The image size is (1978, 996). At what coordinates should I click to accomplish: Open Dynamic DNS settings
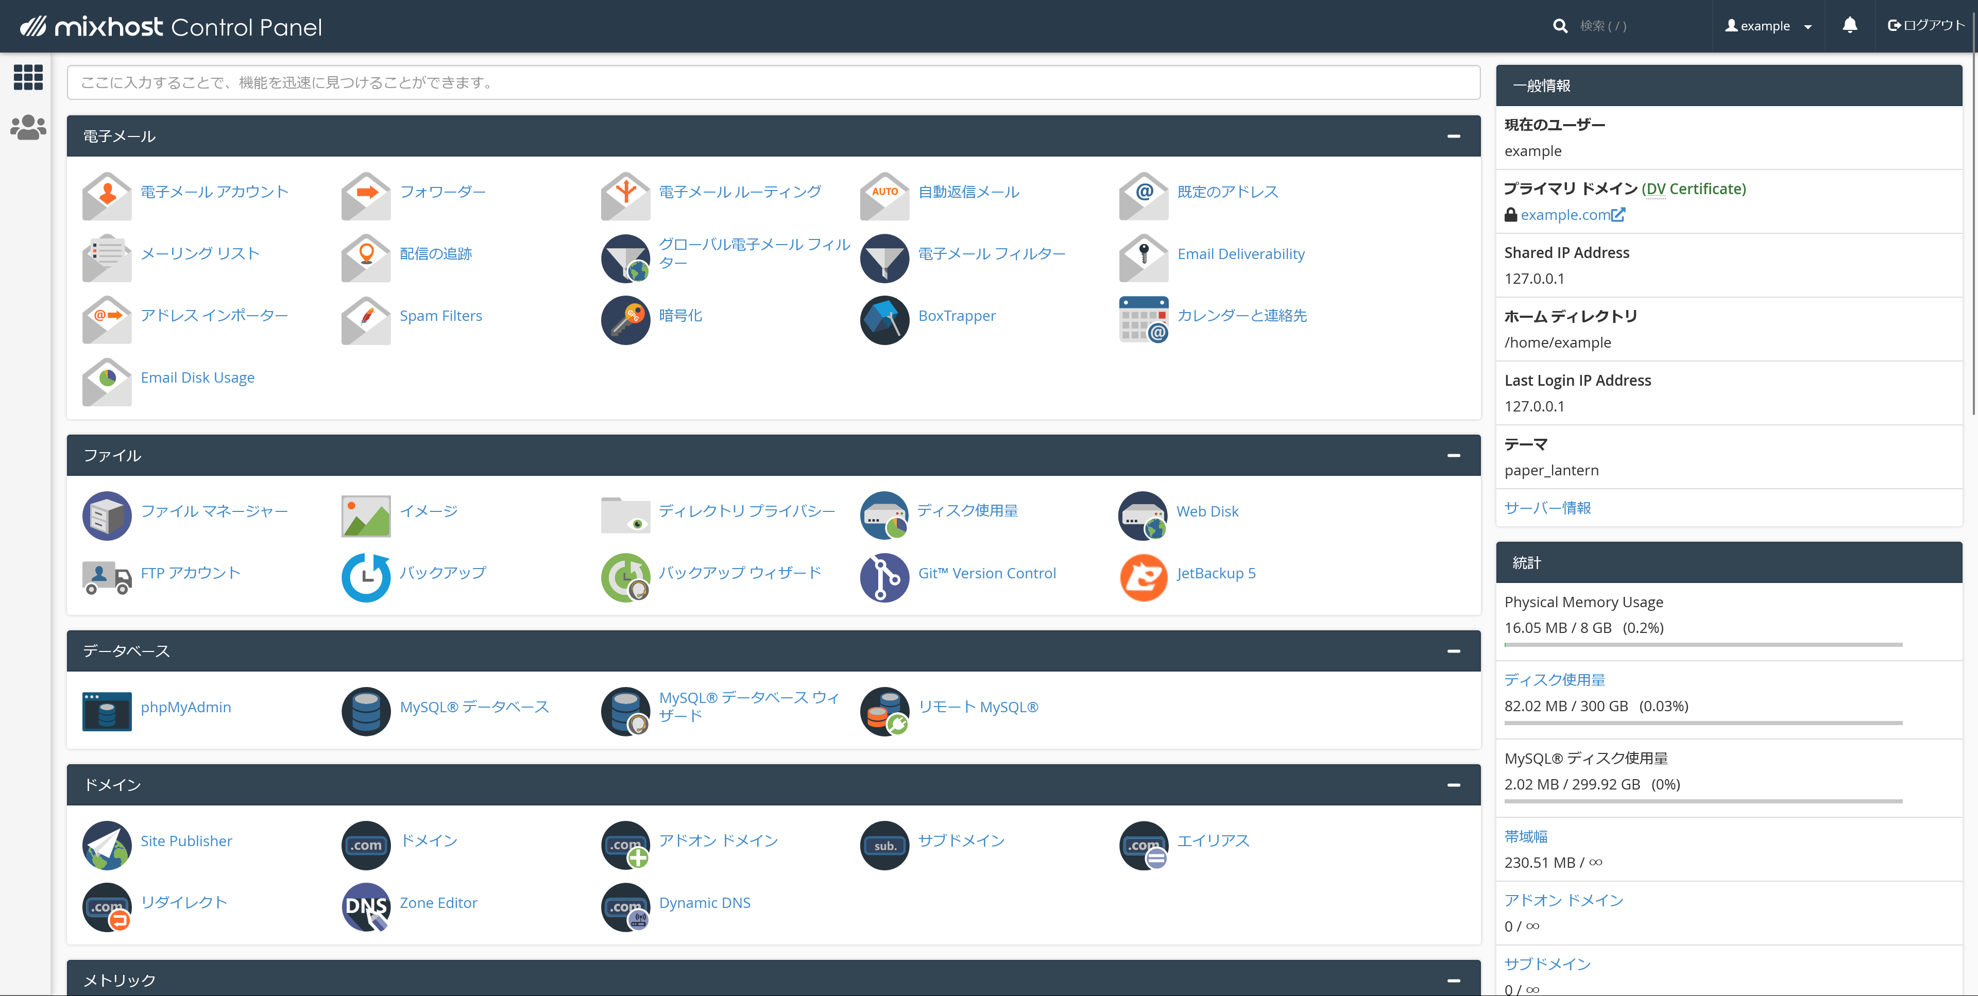pyautogui.click(x=705, y=902)
